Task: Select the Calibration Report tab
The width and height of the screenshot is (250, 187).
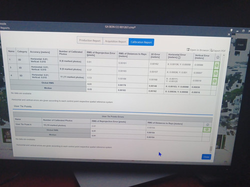Action: click(141, 42)
